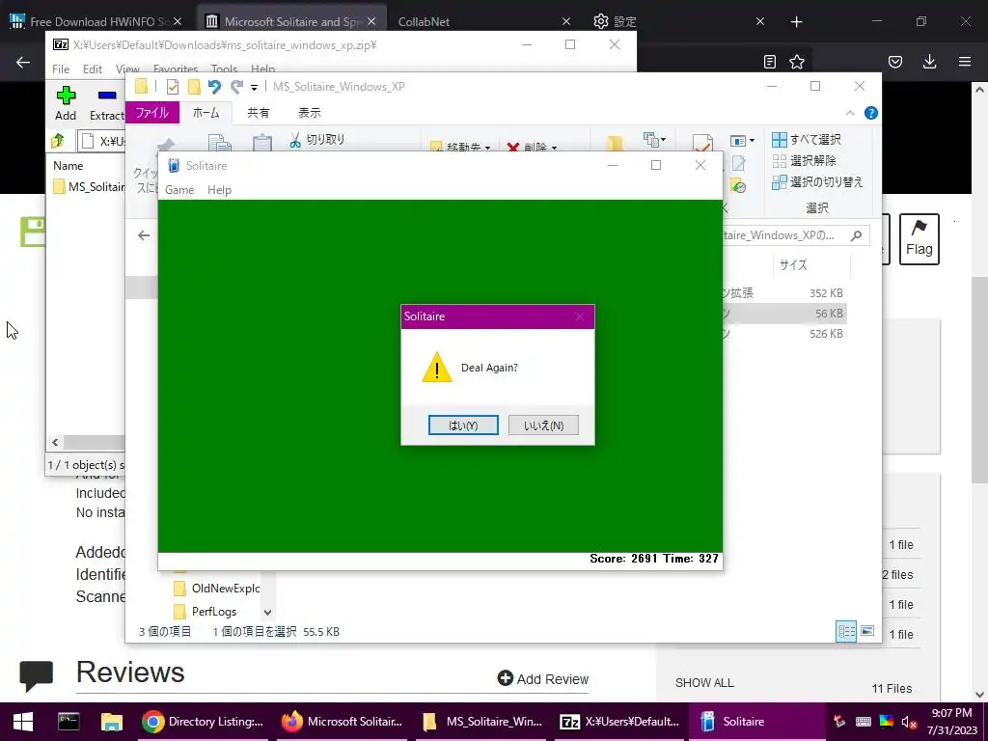Switch to the ホーム ribbon tab
This screenshot has width=988, height=741.
[x=206, y=113]
